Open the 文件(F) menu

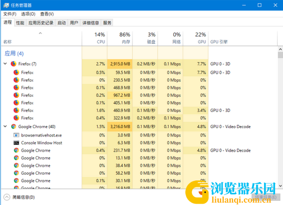pos(10,14)
